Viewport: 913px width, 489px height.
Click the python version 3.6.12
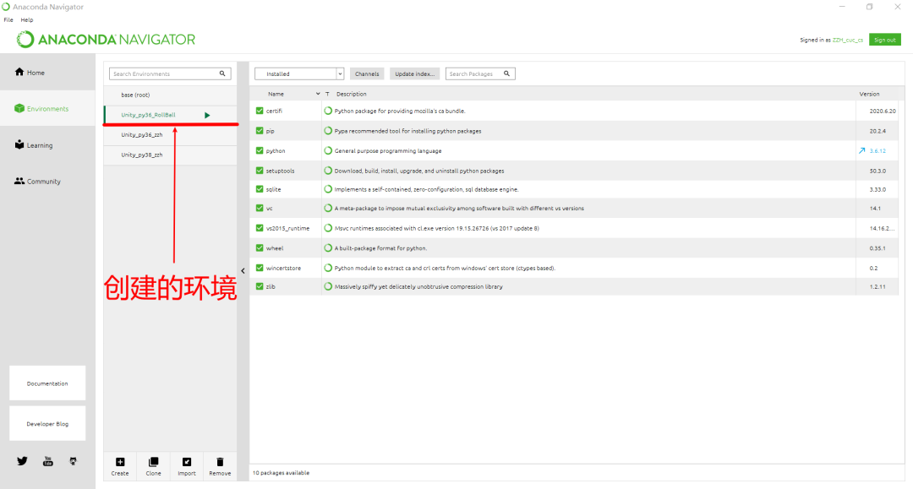coord(877,150)
